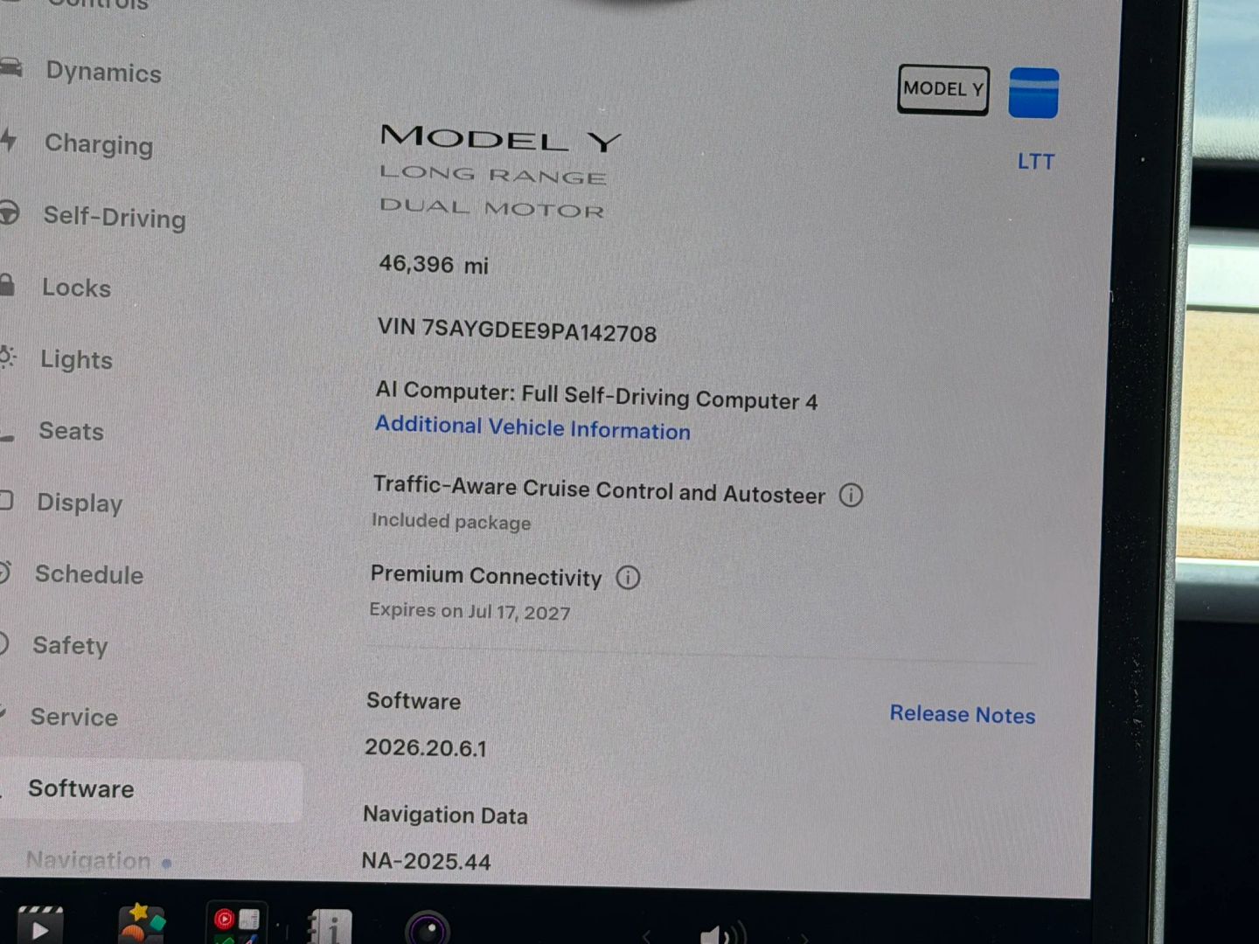Open the Release Notes link
Viewport: 1259px width, 944px height.
point(962,715)
